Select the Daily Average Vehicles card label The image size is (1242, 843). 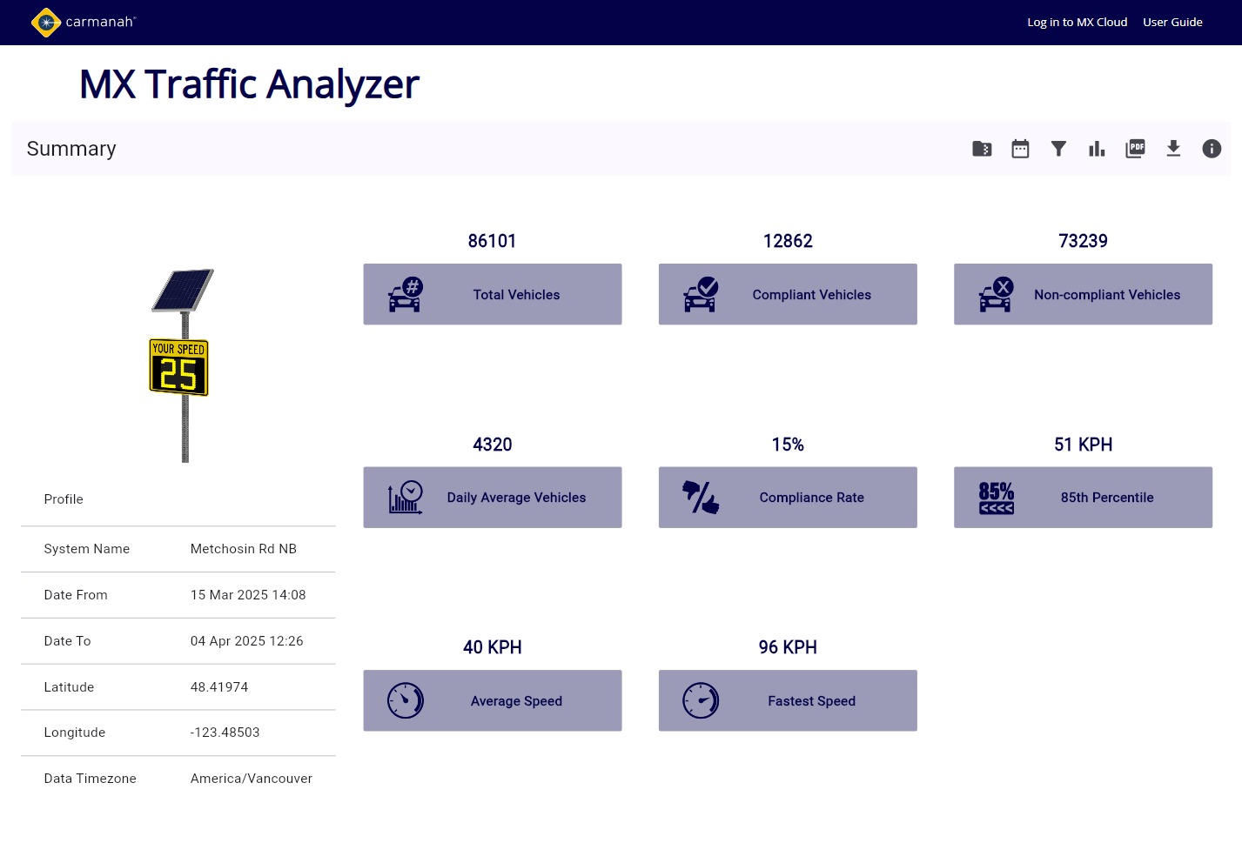[516, 498]
